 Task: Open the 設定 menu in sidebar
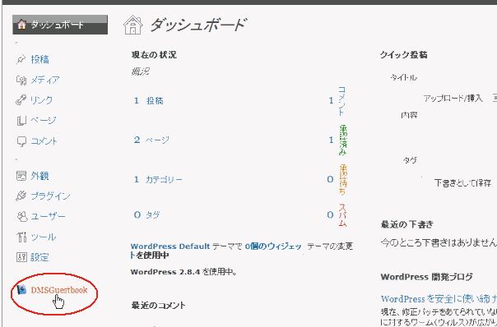[39, 257]
